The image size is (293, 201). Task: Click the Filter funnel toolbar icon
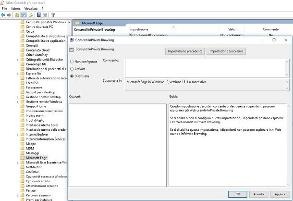(x=53, y=15)
